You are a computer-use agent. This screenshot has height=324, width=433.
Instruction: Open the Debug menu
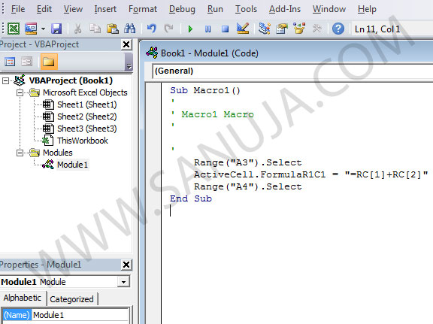pyautogui.click(x=182, y=9)
